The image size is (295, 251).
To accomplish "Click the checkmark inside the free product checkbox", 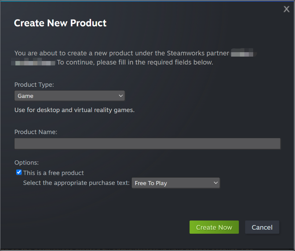I will [18, 172].
